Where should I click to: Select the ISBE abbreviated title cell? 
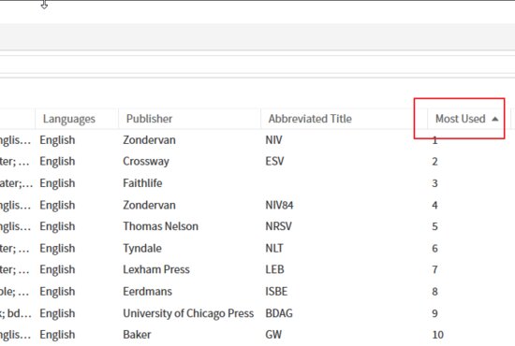point(276,291)
